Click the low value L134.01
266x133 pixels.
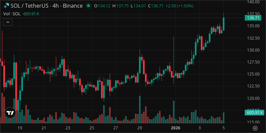point(138,6)
